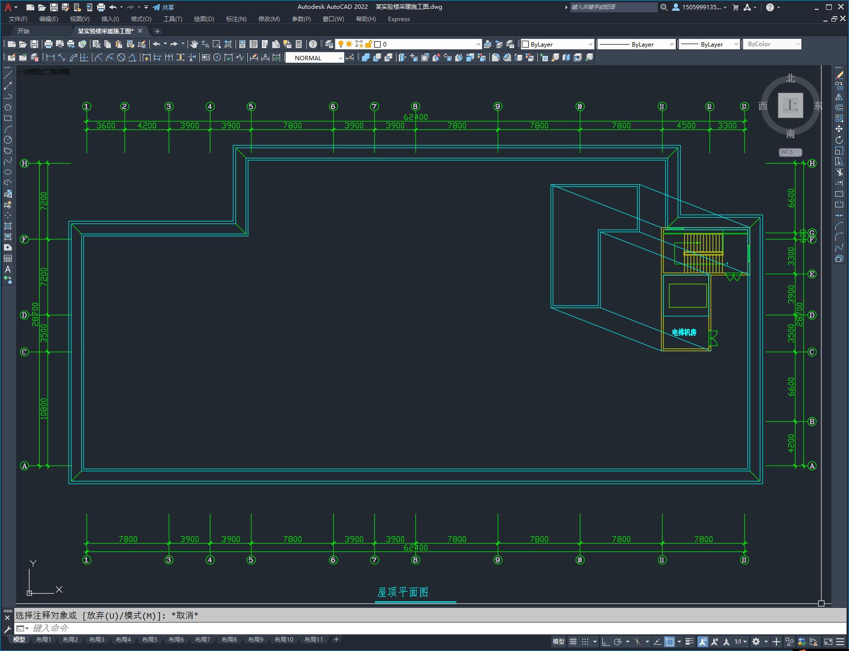Click the QuickCalc calculator icon
849x651 pixels.
pyautogui.click(x=299, y=44)
